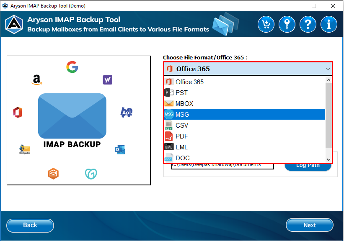Click the title bar app icon
The image size is (344, 241).
click(x=5, y=6)
